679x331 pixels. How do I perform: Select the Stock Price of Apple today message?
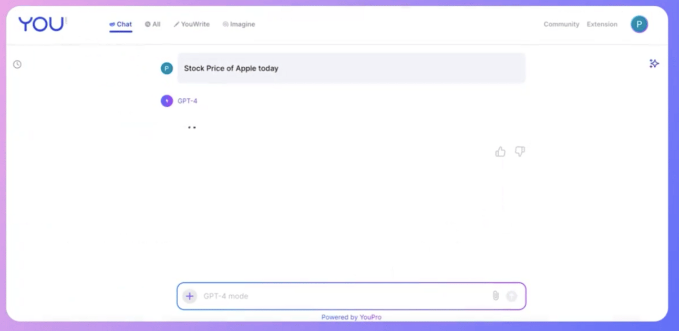(351, 68)
